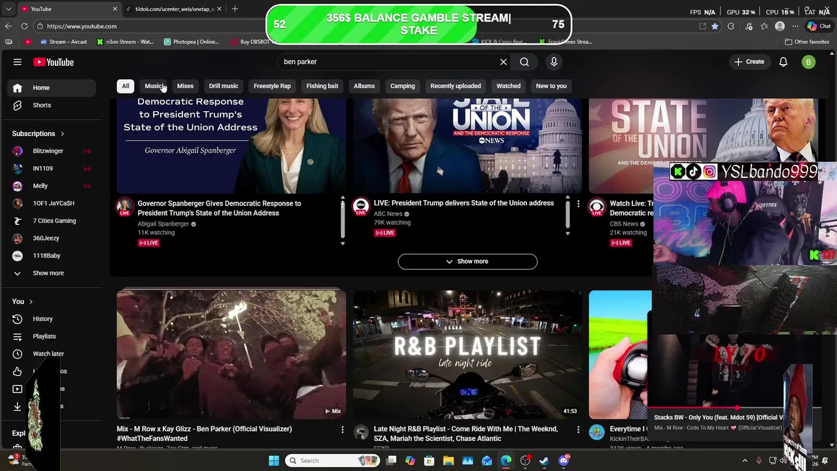The image size is (837, 471).
Task: Expand the Show more button under live videos
Action: (x=468, y=262)
